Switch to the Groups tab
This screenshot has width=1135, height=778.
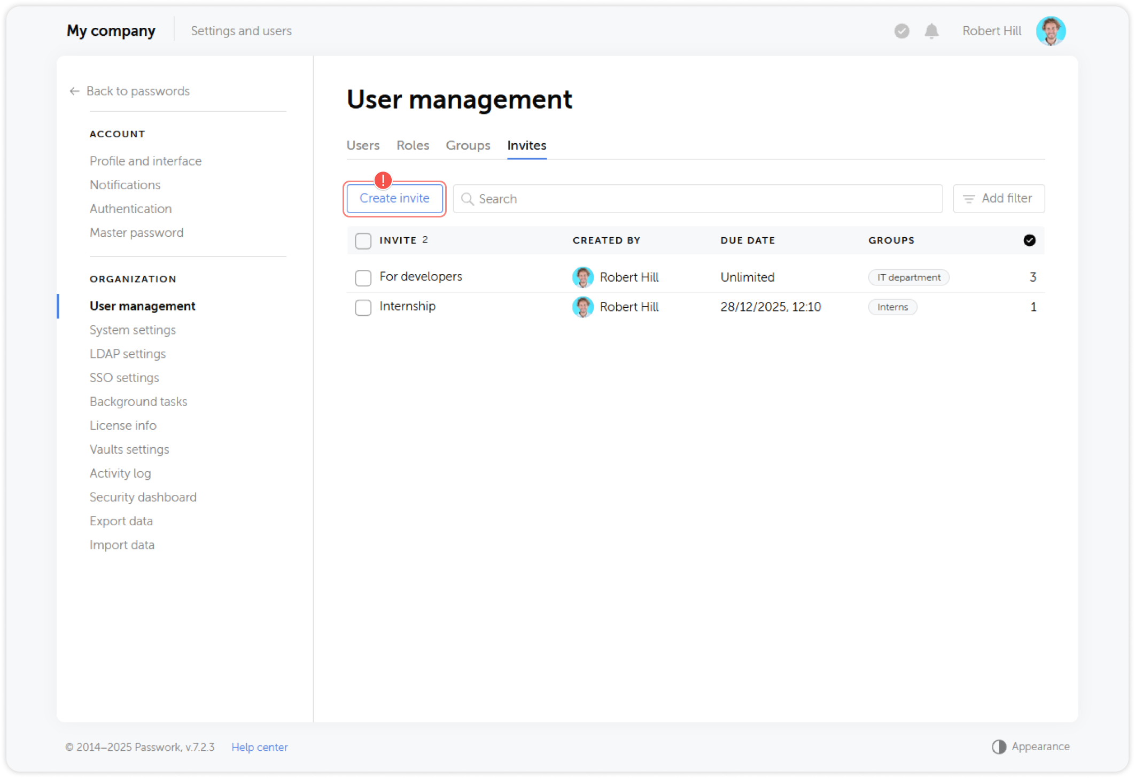[468, 145]
